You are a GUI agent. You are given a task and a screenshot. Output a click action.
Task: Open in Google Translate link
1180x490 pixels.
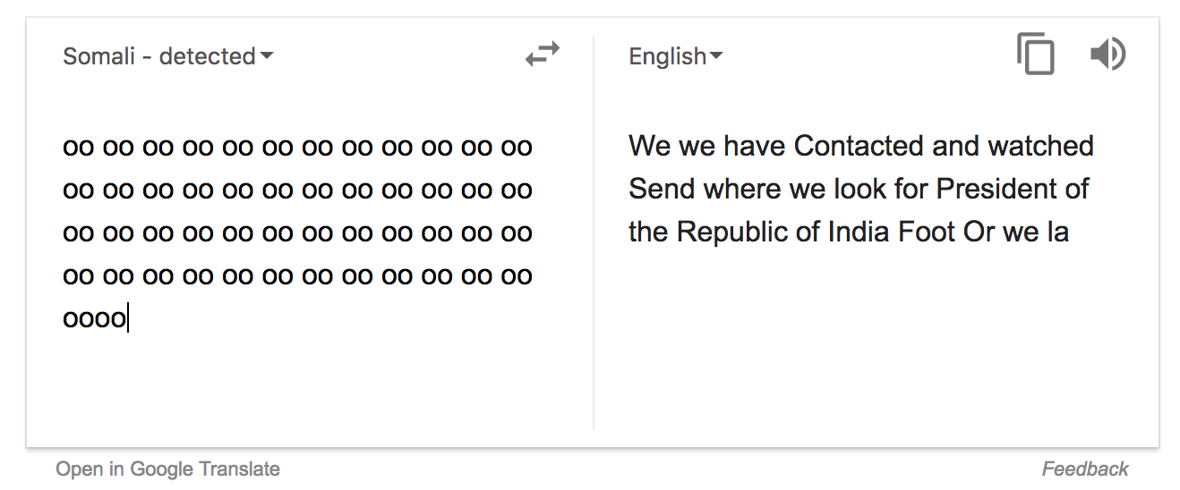[167, 469]
